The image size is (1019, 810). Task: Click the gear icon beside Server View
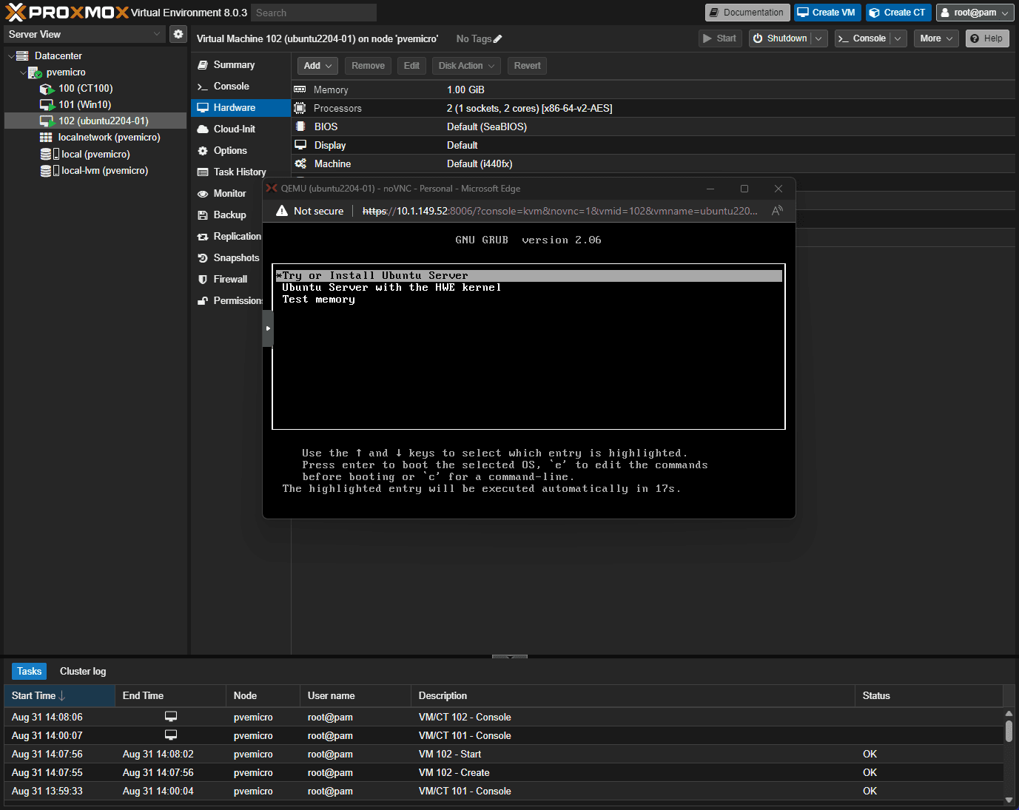pyautogui.click(x=178, y=34)
